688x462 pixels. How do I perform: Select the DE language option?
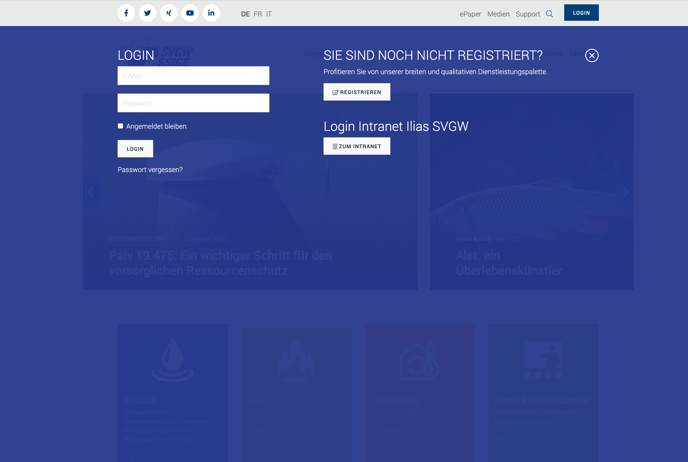coord(245,14)
